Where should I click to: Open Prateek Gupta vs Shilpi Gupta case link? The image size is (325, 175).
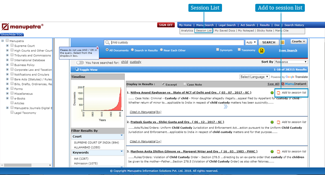(x=177, y=122)
